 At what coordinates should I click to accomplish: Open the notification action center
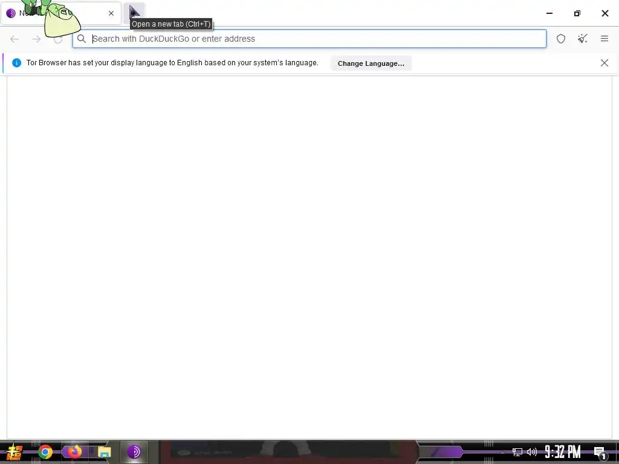coord(600,452)
